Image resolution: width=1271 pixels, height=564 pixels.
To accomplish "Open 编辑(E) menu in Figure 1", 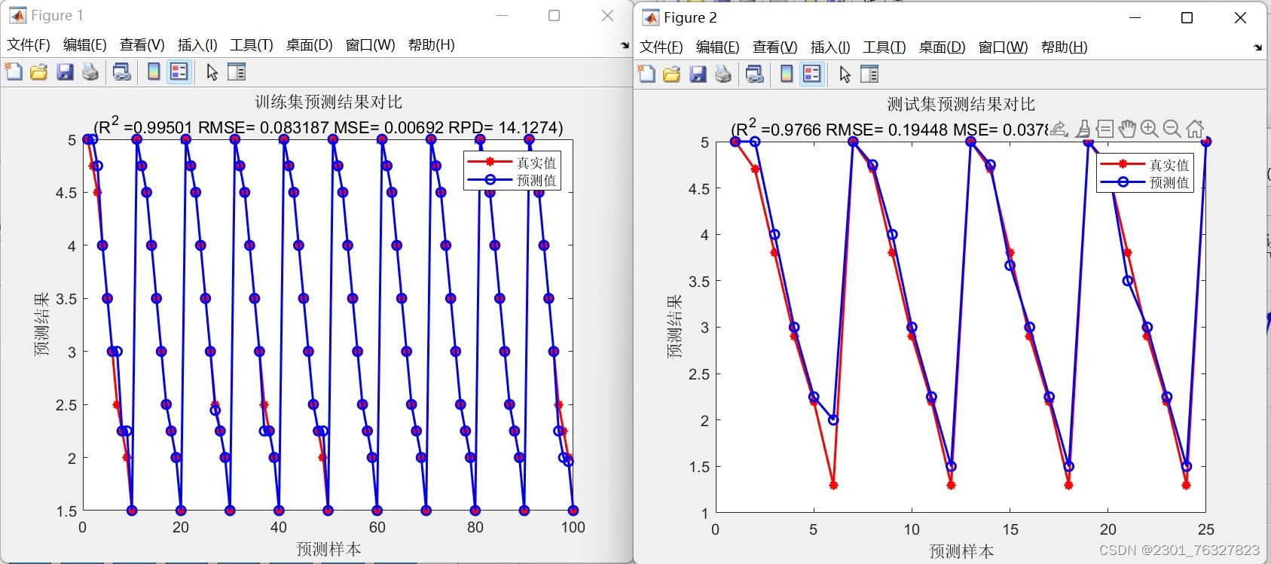I will [85, 45].
